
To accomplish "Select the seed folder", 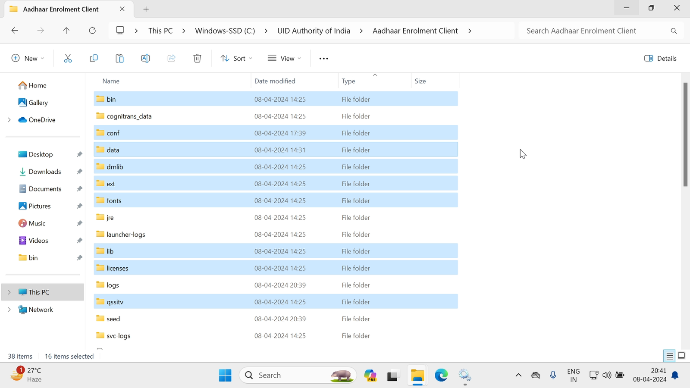I will 276,319.
